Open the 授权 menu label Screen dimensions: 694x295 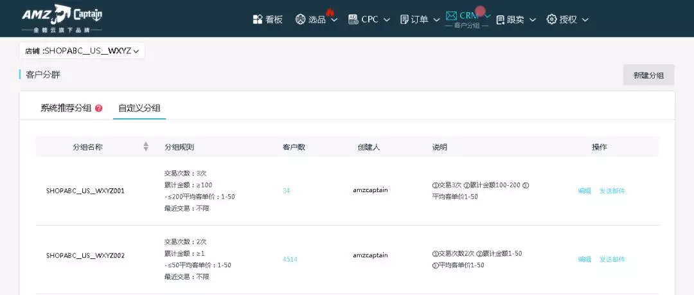click(x=568, y=19)
